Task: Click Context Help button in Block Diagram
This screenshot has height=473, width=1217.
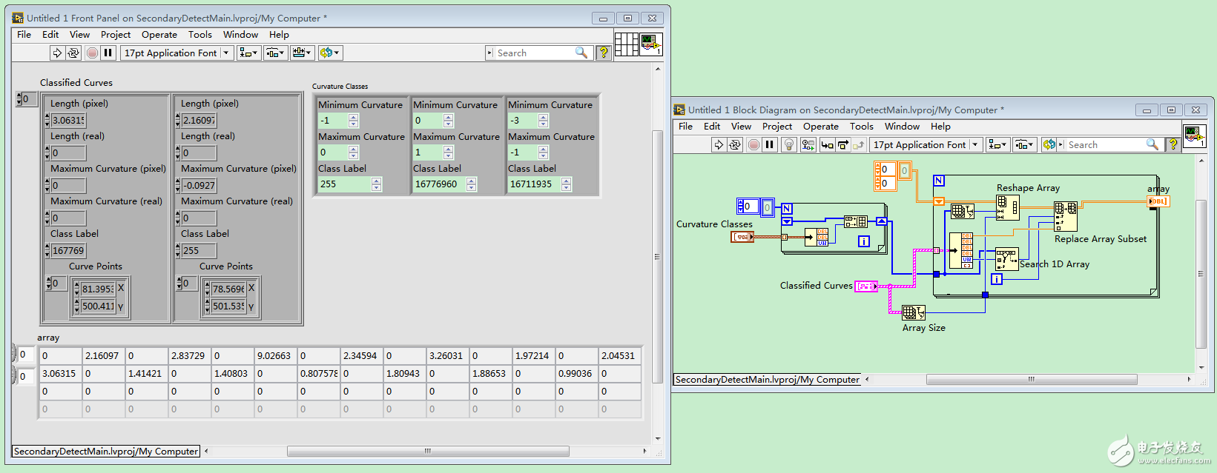Action: click(x=1173, y=145)
